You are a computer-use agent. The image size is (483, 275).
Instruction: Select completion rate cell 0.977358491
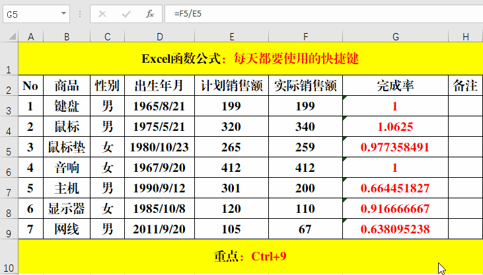coord(396,147)
